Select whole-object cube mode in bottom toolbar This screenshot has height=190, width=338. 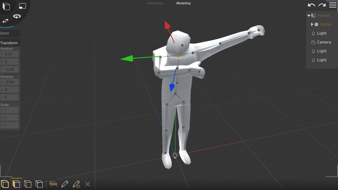click(5, 184)
